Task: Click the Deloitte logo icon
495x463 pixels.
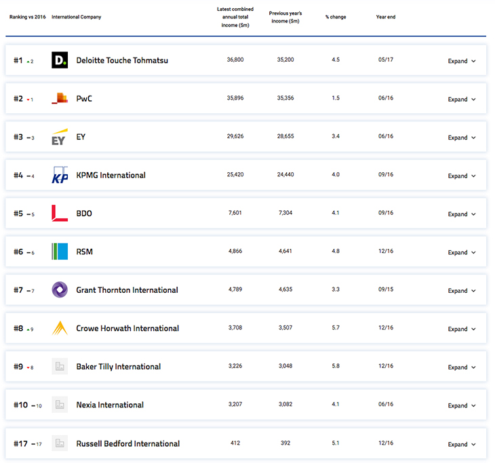Action: pos(60,60)
